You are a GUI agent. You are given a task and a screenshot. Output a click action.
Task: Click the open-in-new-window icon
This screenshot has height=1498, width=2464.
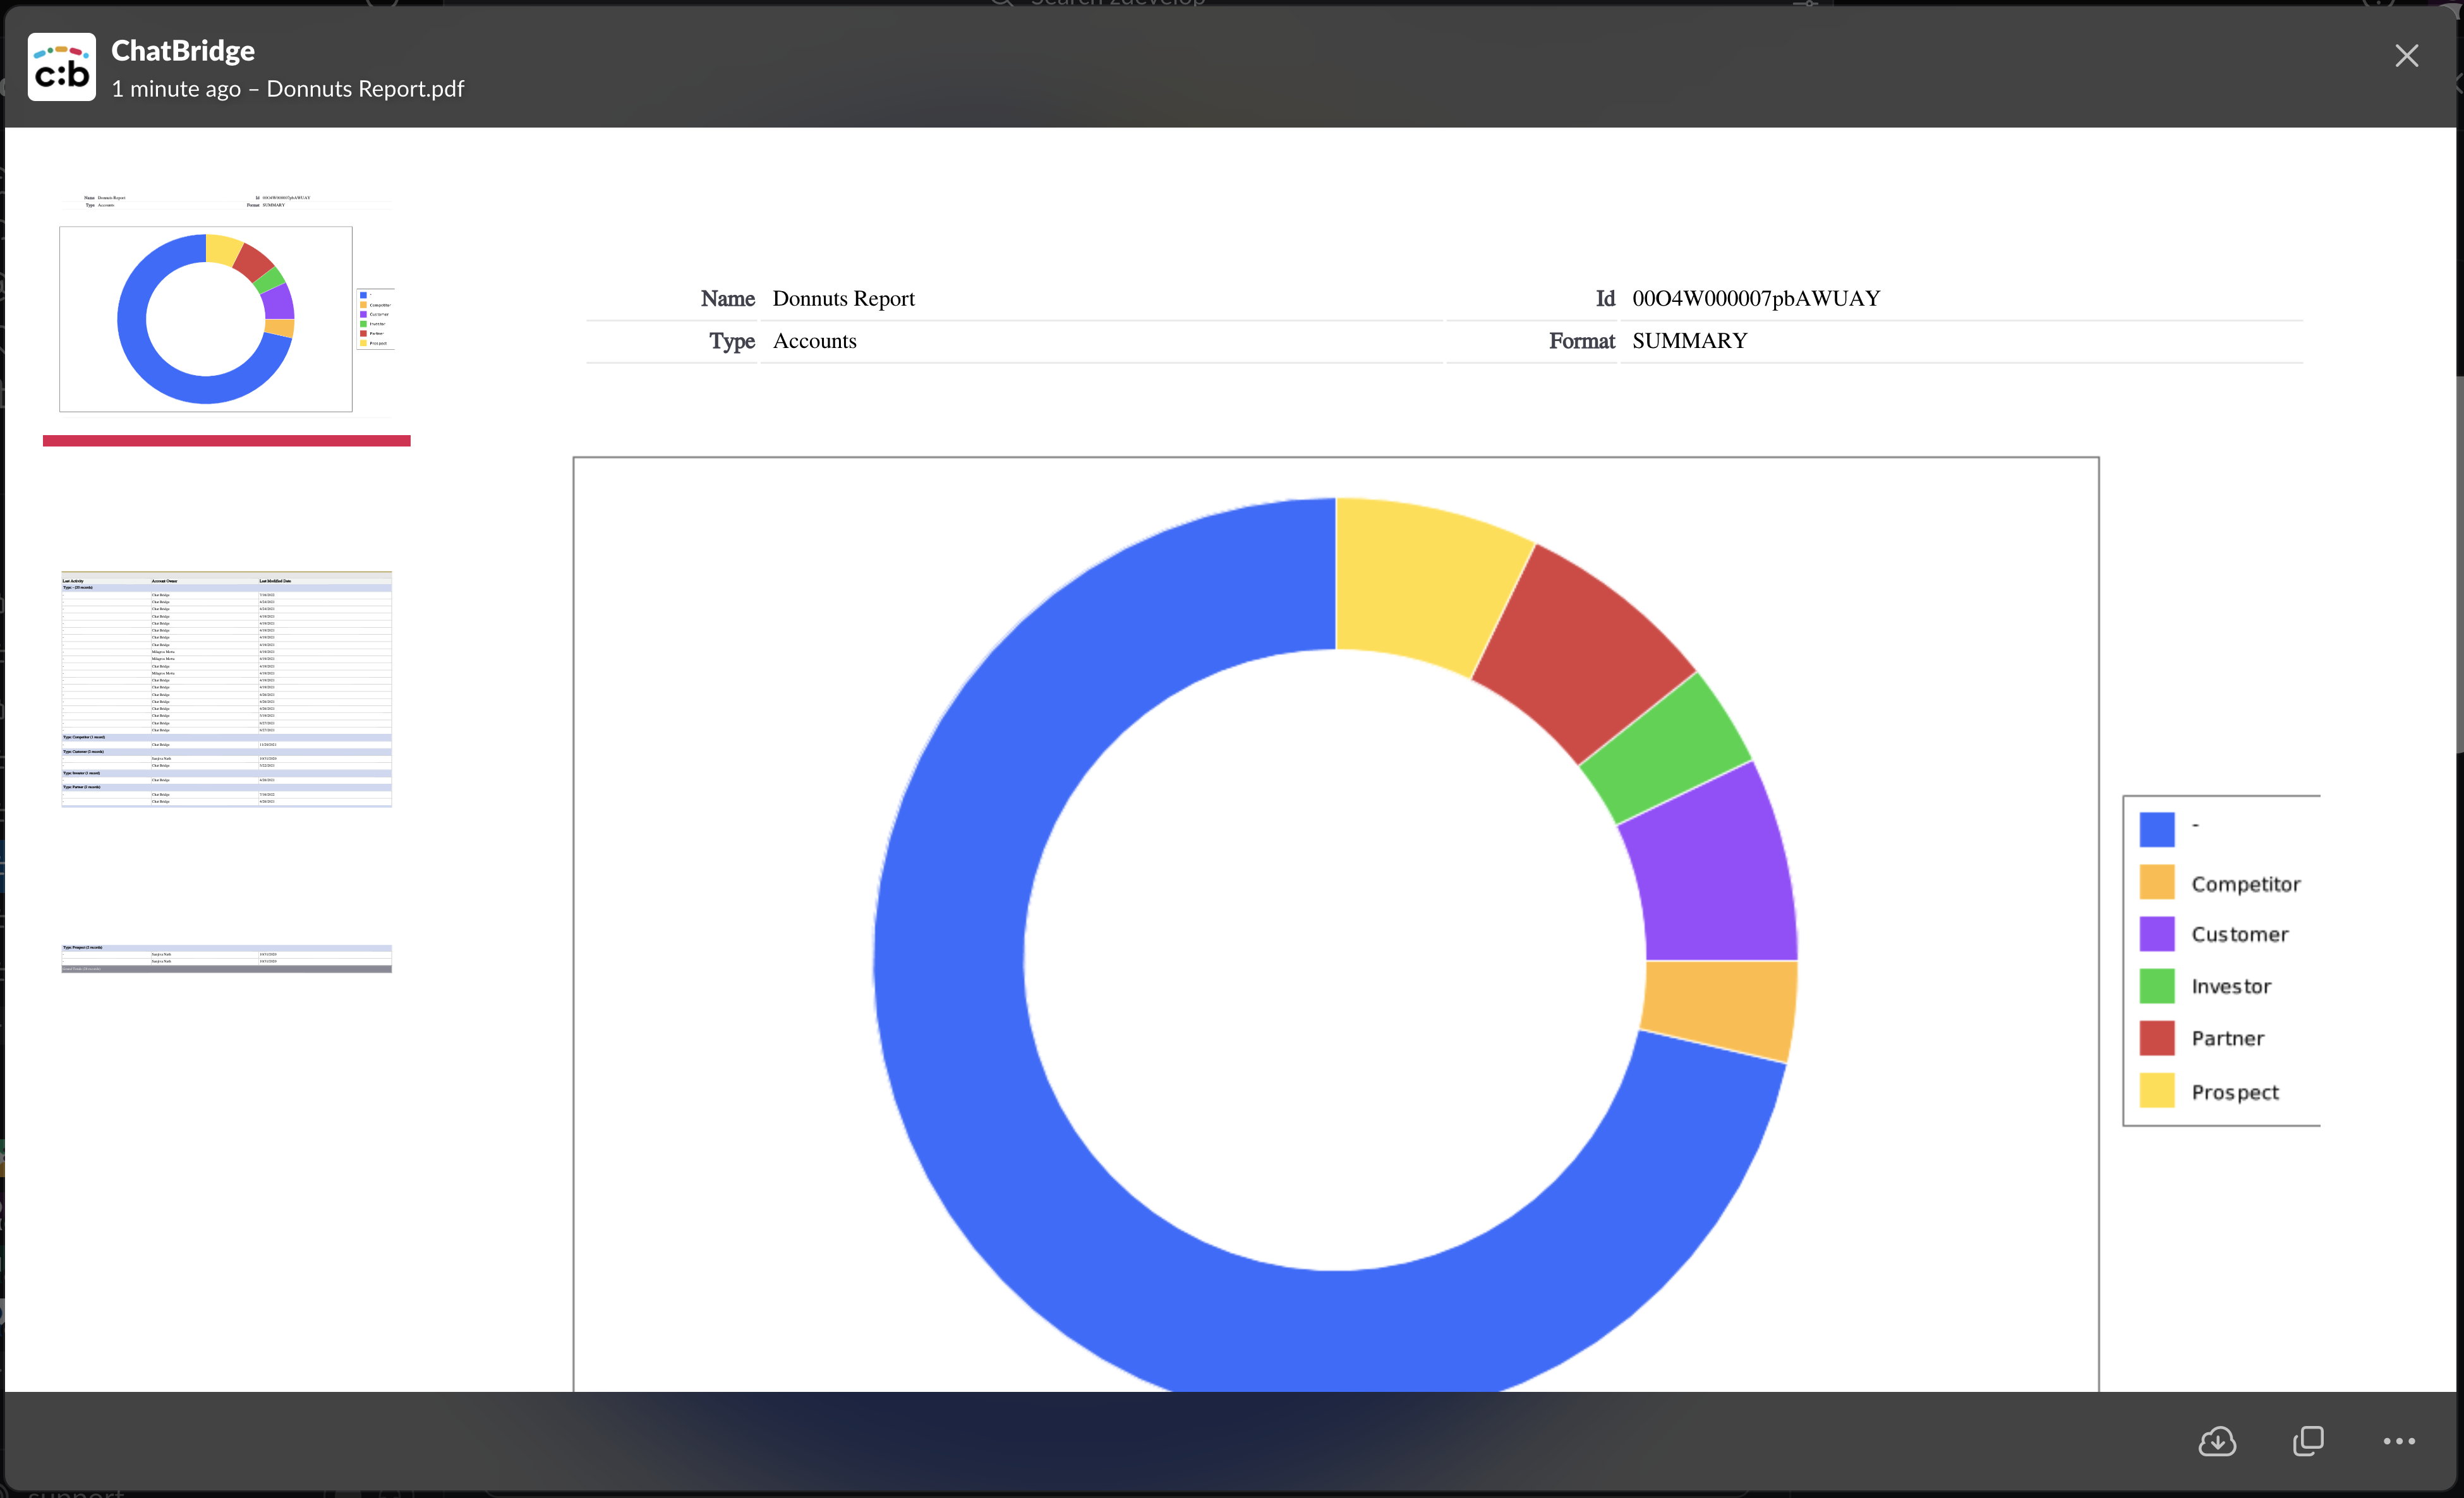(x=2307, y=1441)
